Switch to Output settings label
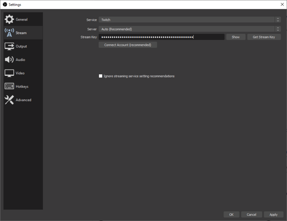Viewport: 287px width, 221px height. 21,46
